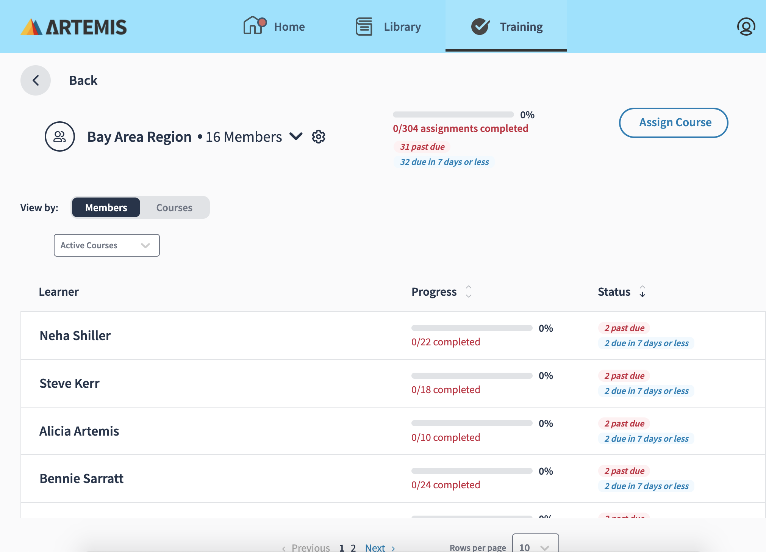Click the group members avatar icon
This screenshot has width=766, height=552.
click(x=60, y=136)
